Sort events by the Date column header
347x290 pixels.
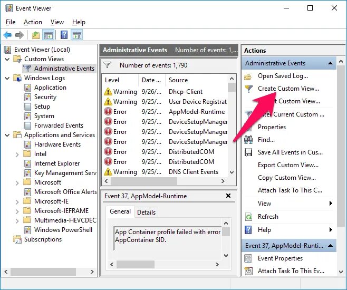tap(152, 80)
